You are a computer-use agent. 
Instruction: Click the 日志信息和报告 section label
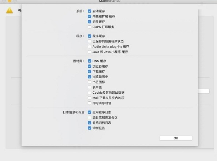(x=74, y=112)
